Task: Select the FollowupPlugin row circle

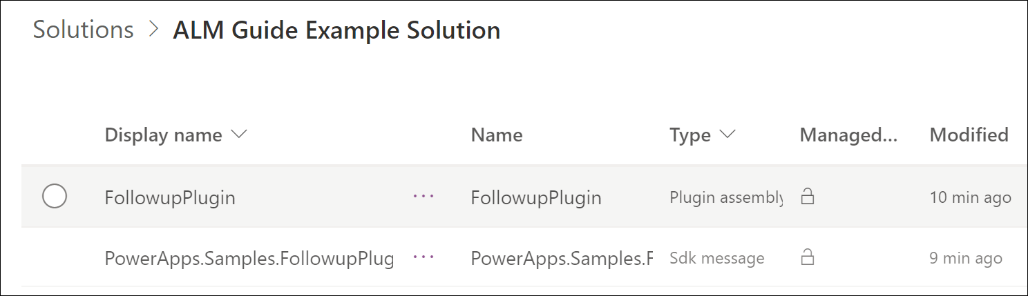Action: (55, 197)
